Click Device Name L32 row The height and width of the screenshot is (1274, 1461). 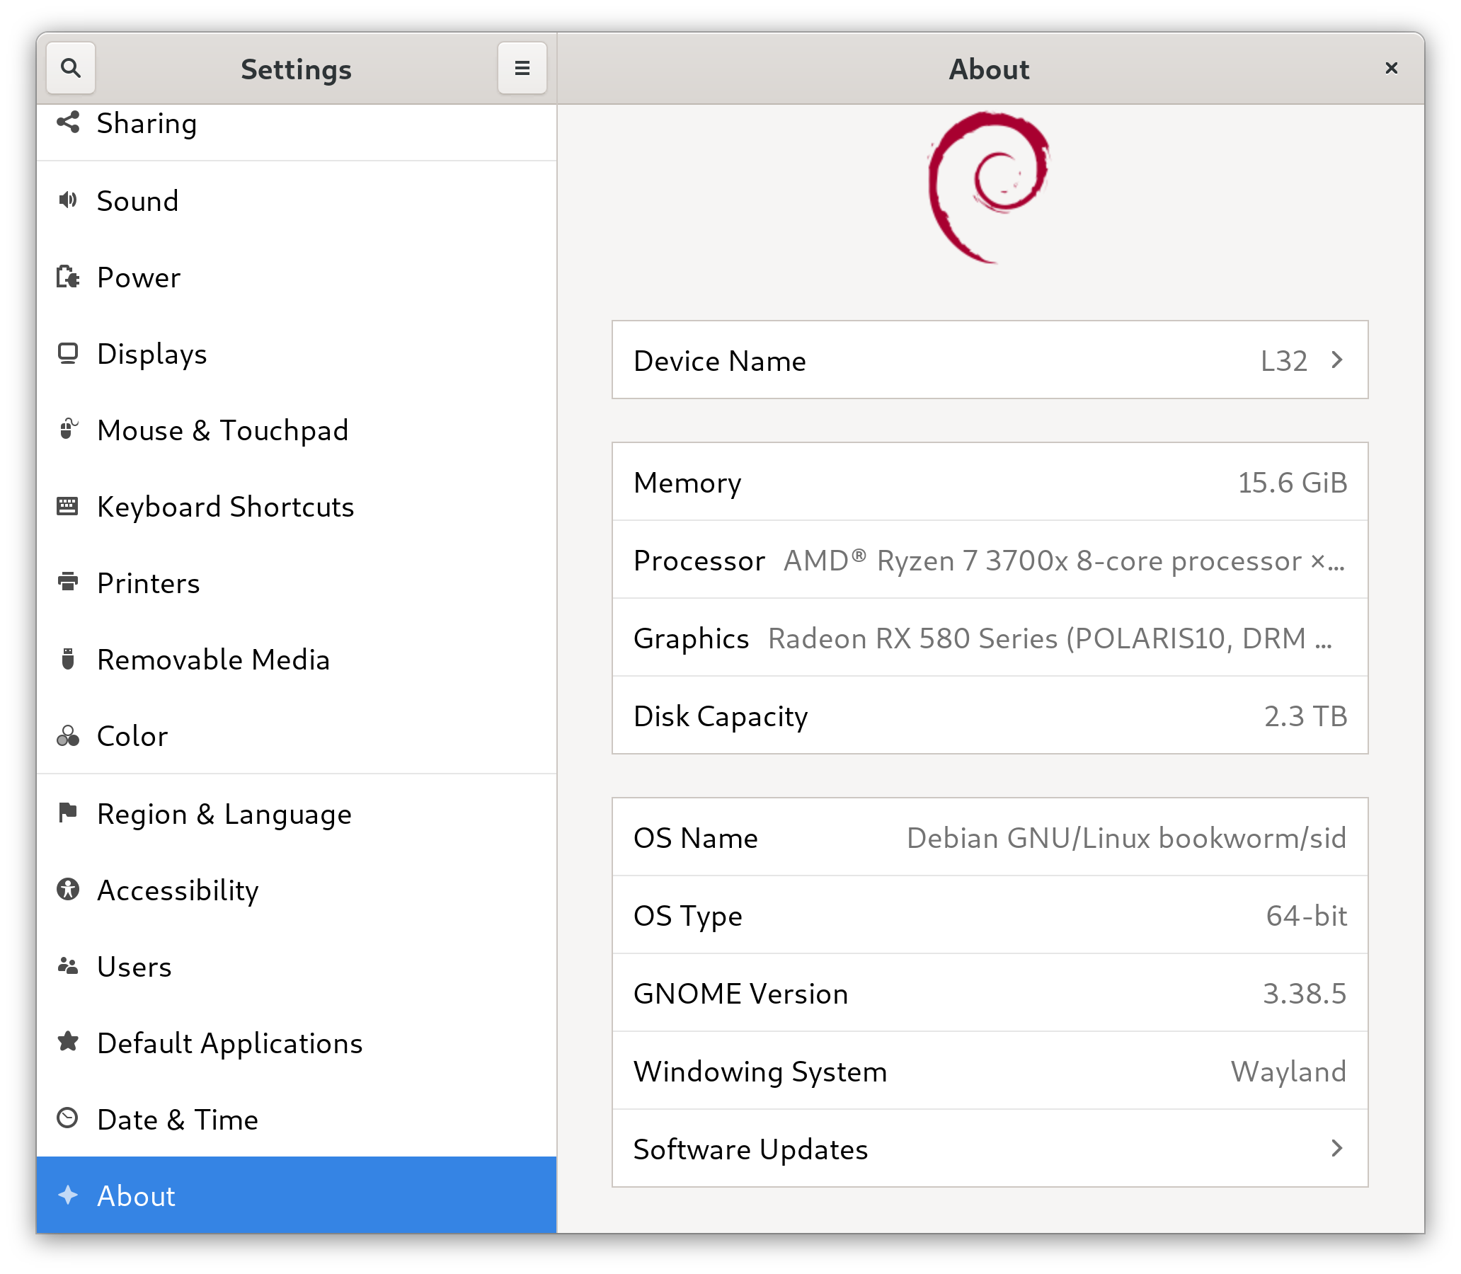coord(990,362)
